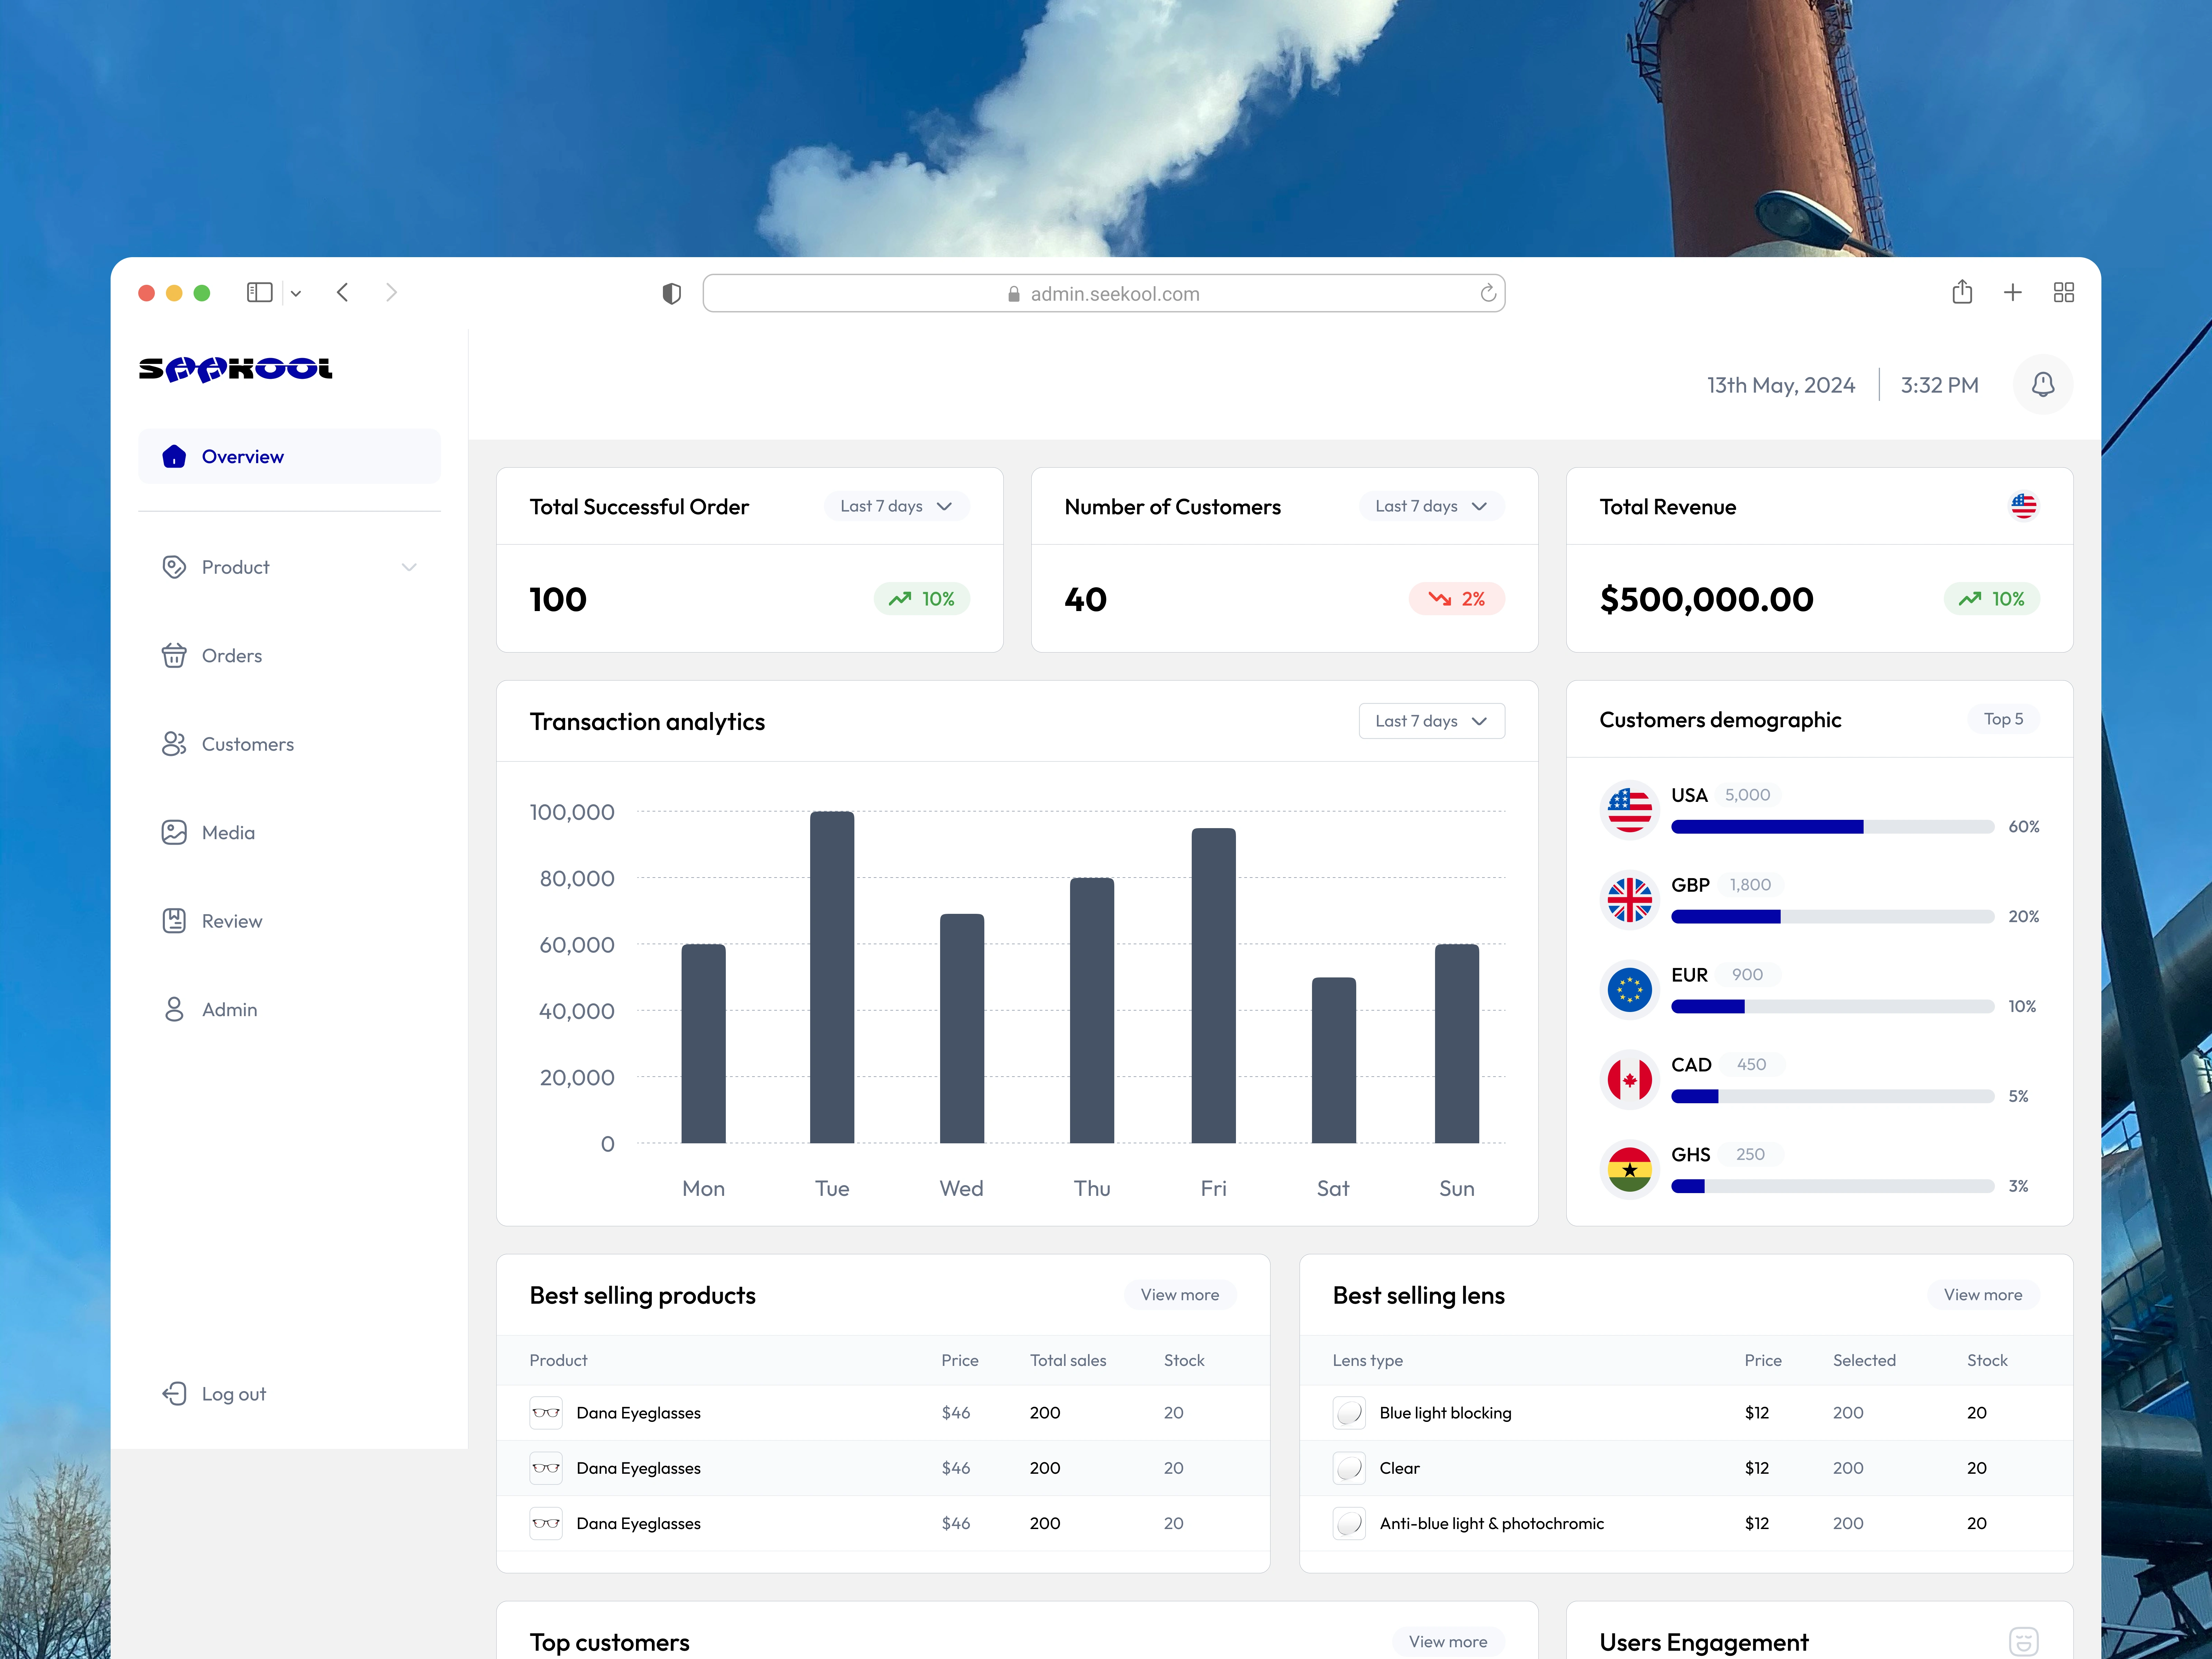Click the Customers people icon
This screenshot has width=2212, height=1659.
tap(174, 744)
